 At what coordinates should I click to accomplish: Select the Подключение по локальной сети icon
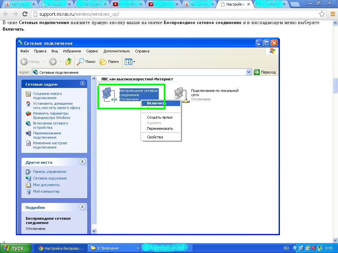[182, 95]
